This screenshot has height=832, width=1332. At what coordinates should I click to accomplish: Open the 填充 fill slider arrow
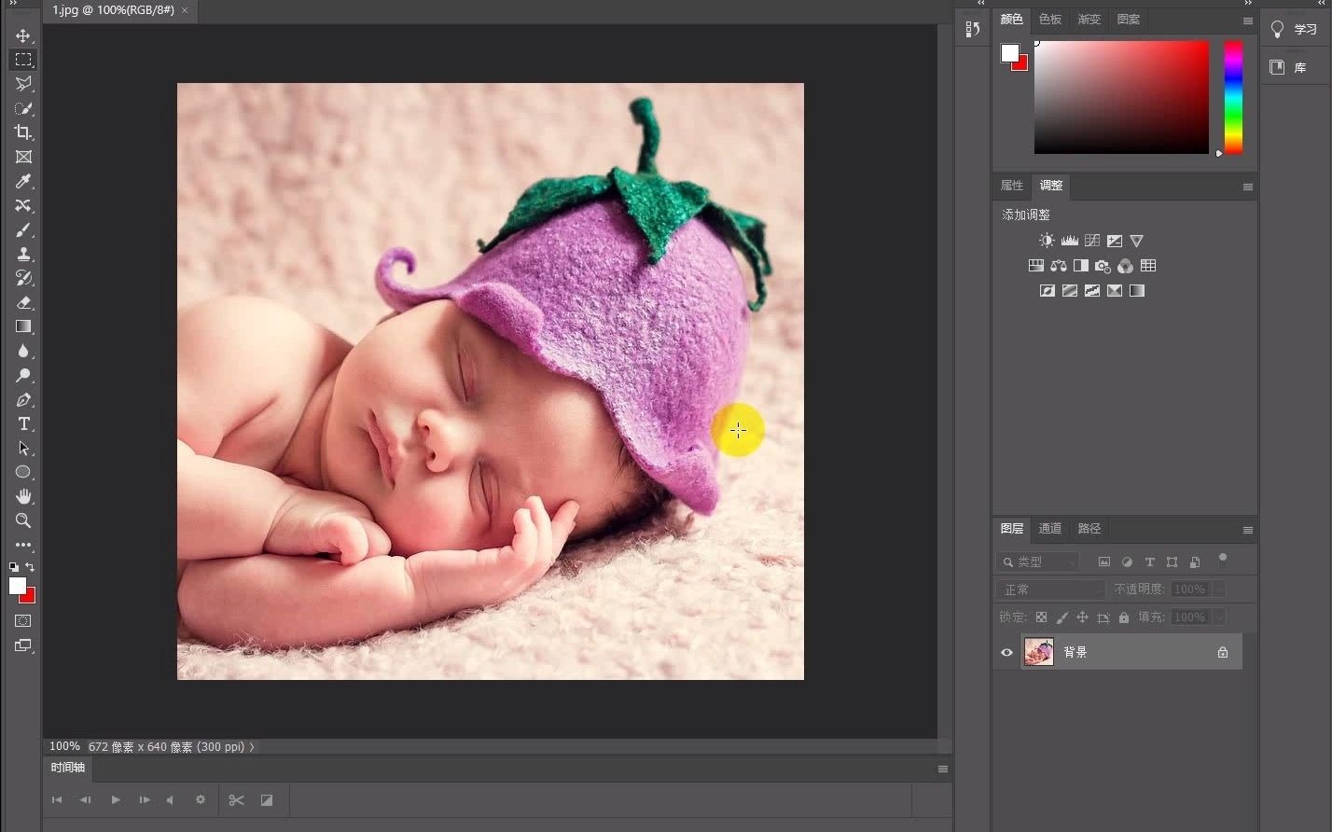coord(1218,617)
